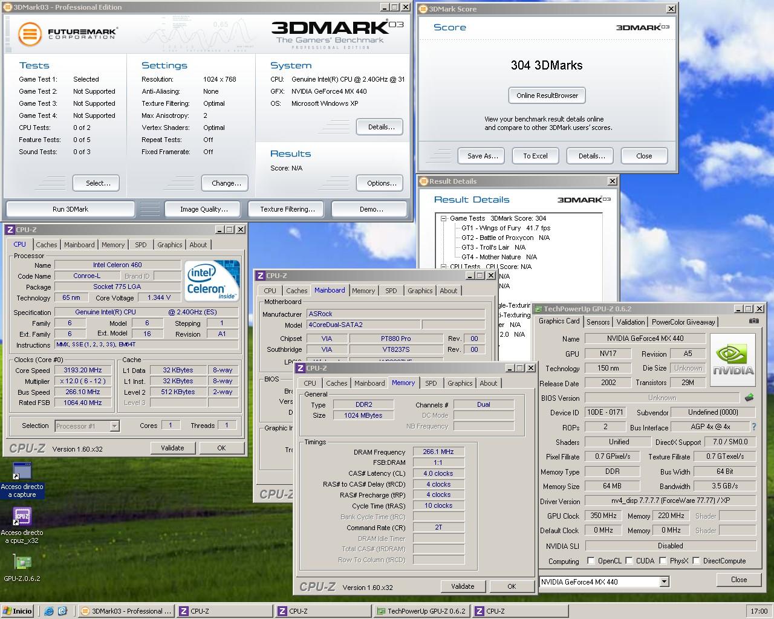The image size is (774, 619).
Task: Click the BIOS save icon in GPU-Z
Action: [749, 398]
